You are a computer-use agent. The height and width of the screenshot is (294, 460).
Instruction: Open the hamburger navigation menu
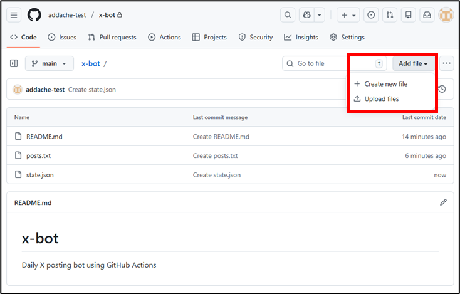click(x=14, y=14)
